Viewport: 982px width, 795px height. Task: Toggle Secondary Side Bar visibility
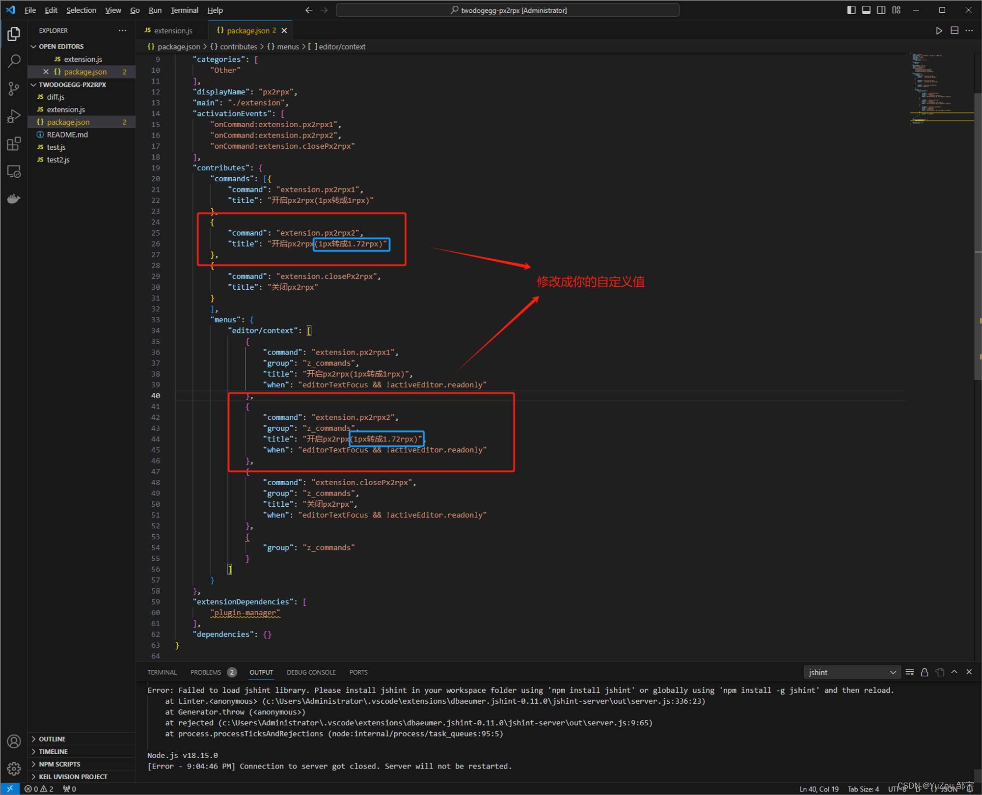pos(881,10)
